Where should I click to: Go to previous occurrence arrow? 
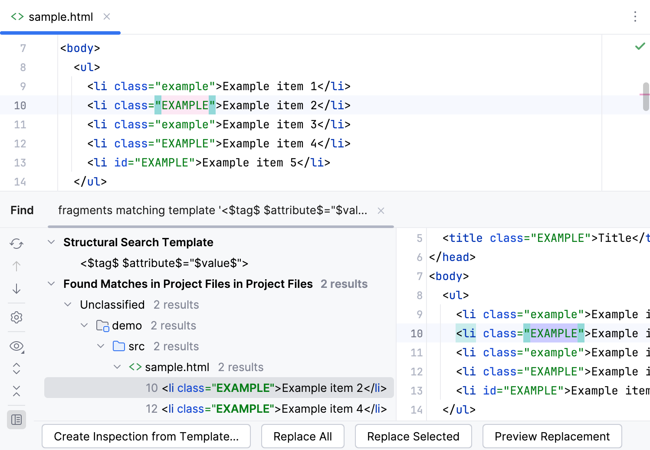pyautogui.click(x=16, y=266)
